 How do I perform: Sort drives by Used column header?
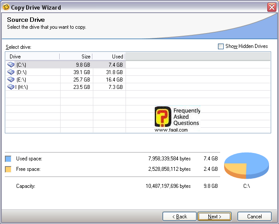coord(109,57)
